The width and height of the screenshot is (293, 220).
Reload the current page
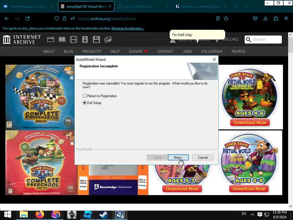tap(27, 19)
